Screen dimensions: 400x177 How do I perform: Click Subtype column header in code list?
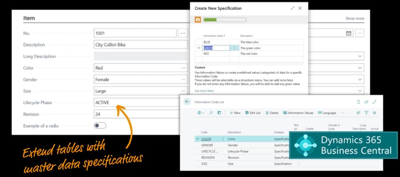pos(279,132)
